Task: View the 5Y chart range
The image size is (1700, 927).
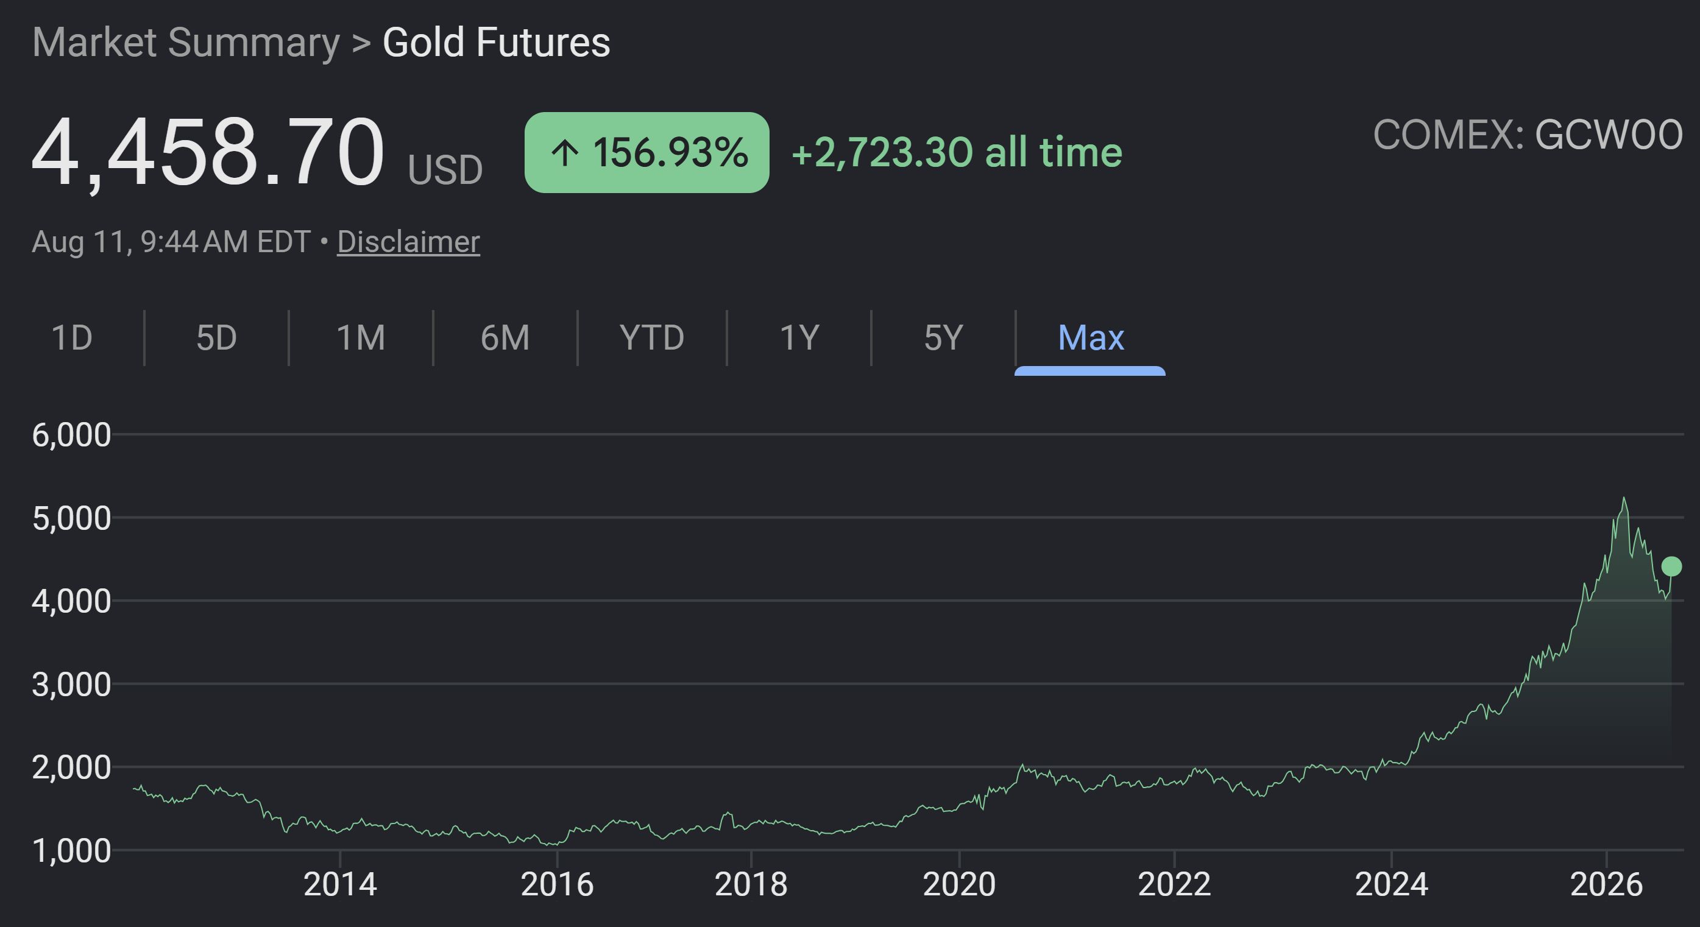Action: point(944,338)
